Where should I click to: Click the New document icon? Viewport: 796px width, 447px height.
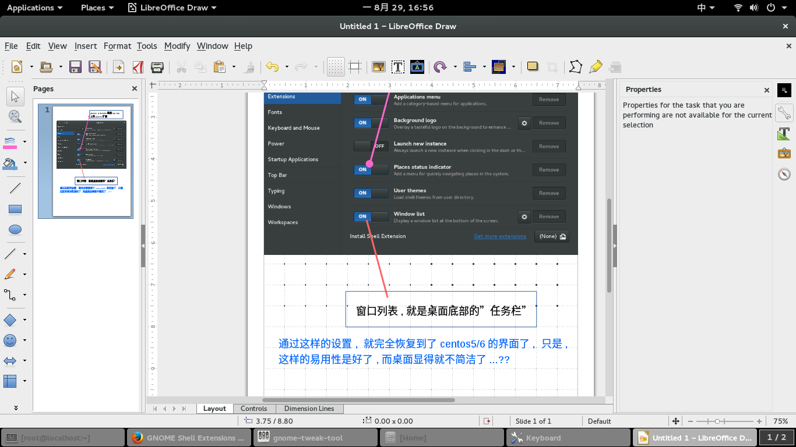point(16,67)
